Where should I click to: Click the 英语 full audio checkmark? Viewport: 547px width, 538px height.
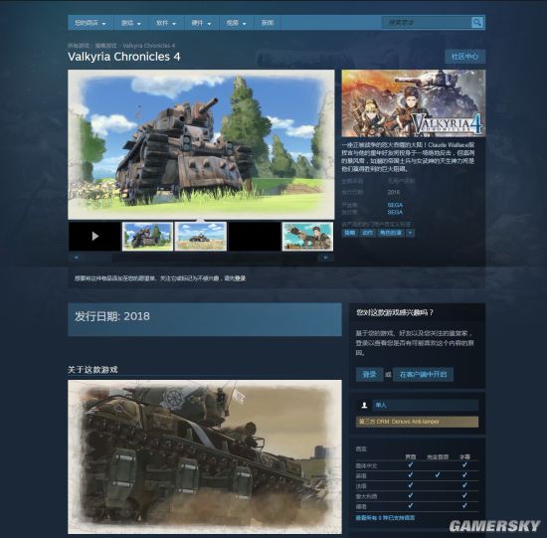pyautogui.click(x=438, y=474)
